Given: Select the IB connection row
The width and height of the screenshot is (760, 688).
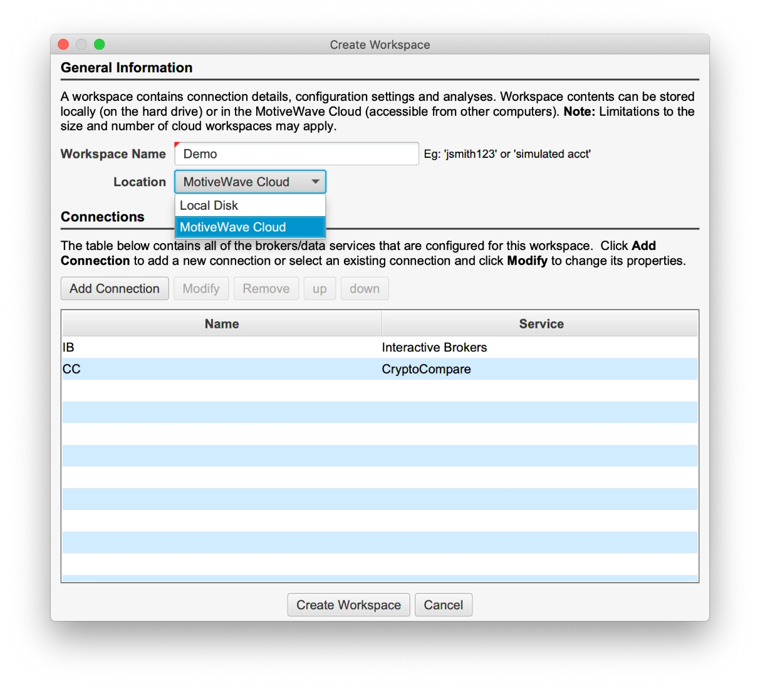Looking at the screenshot, I should [x=380, y=348].
